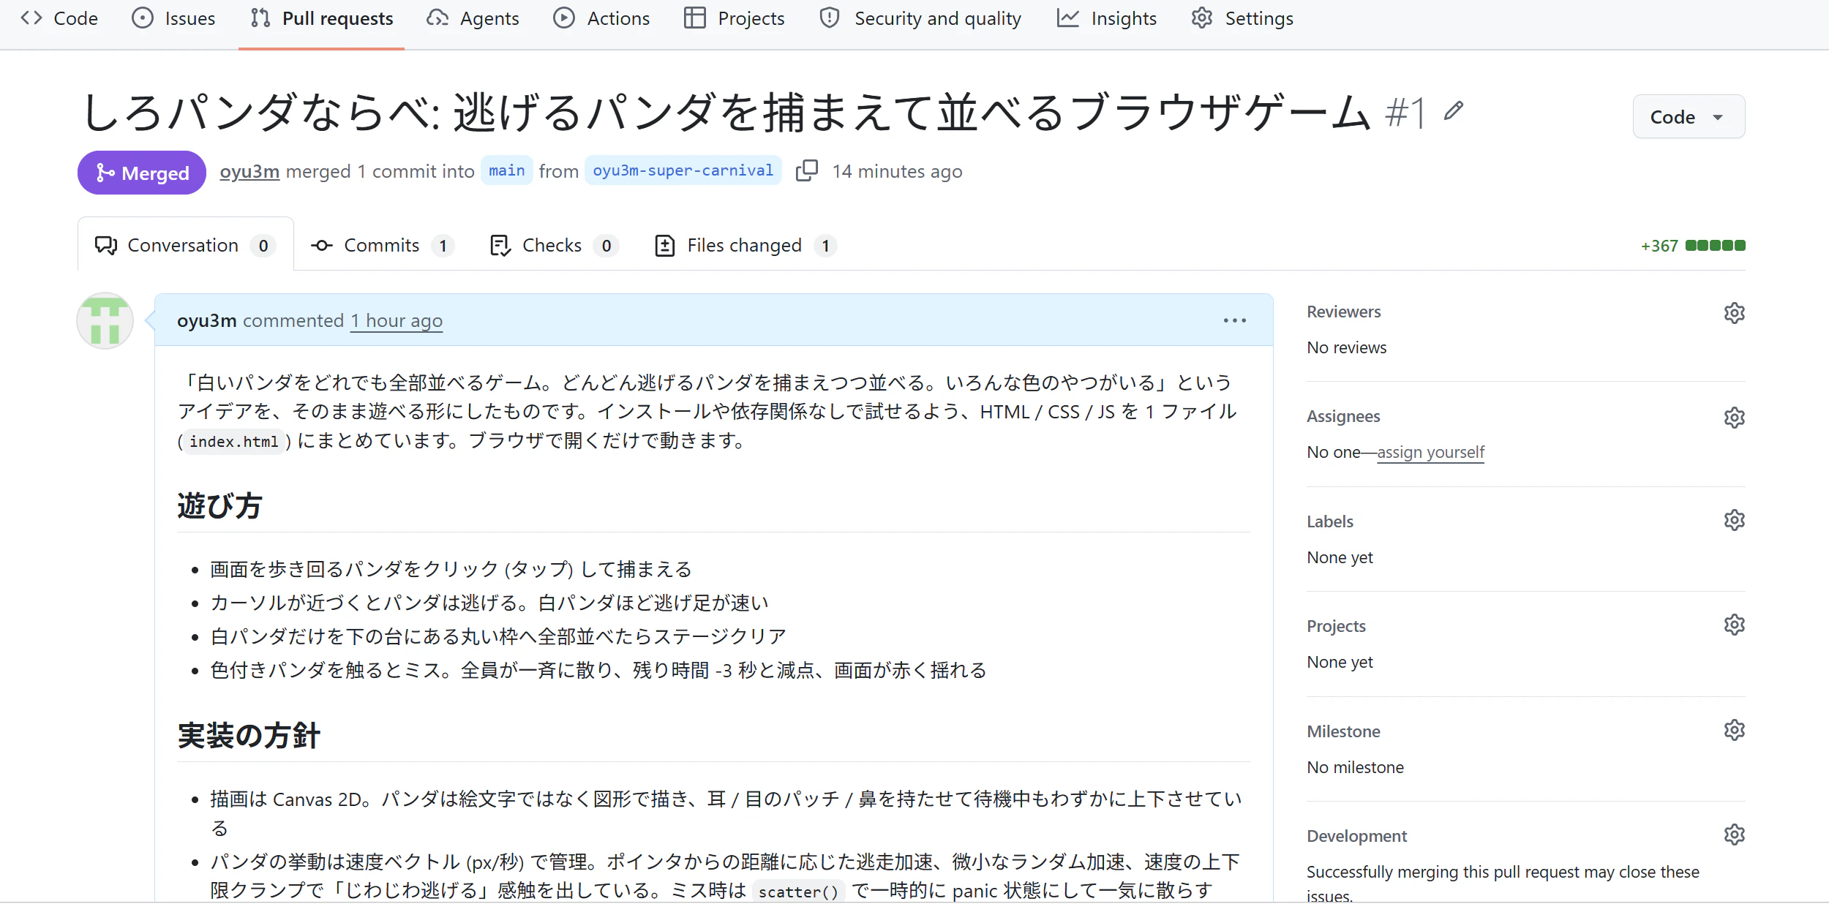Open the Reviewers gear settings
Screen dimensions: 1829x904
click(1734, 313)
